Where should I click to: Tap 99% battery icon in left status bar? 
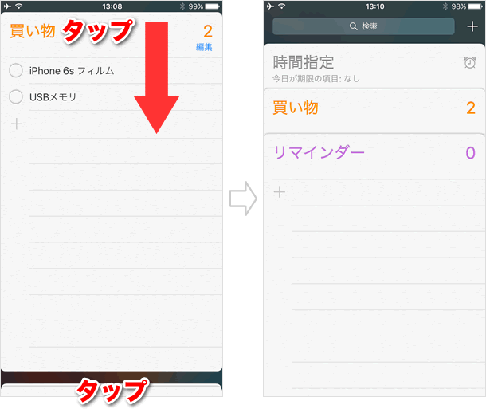click(x=212, y=6)
